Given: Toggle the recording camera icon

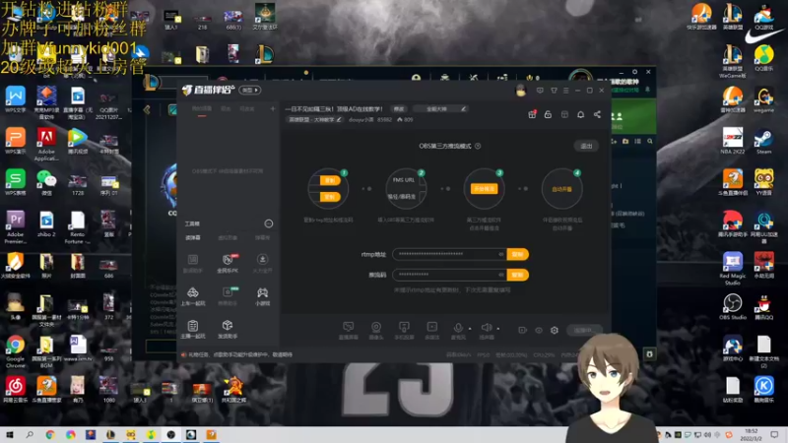Looking at the screenshot, I should point(523,330).
